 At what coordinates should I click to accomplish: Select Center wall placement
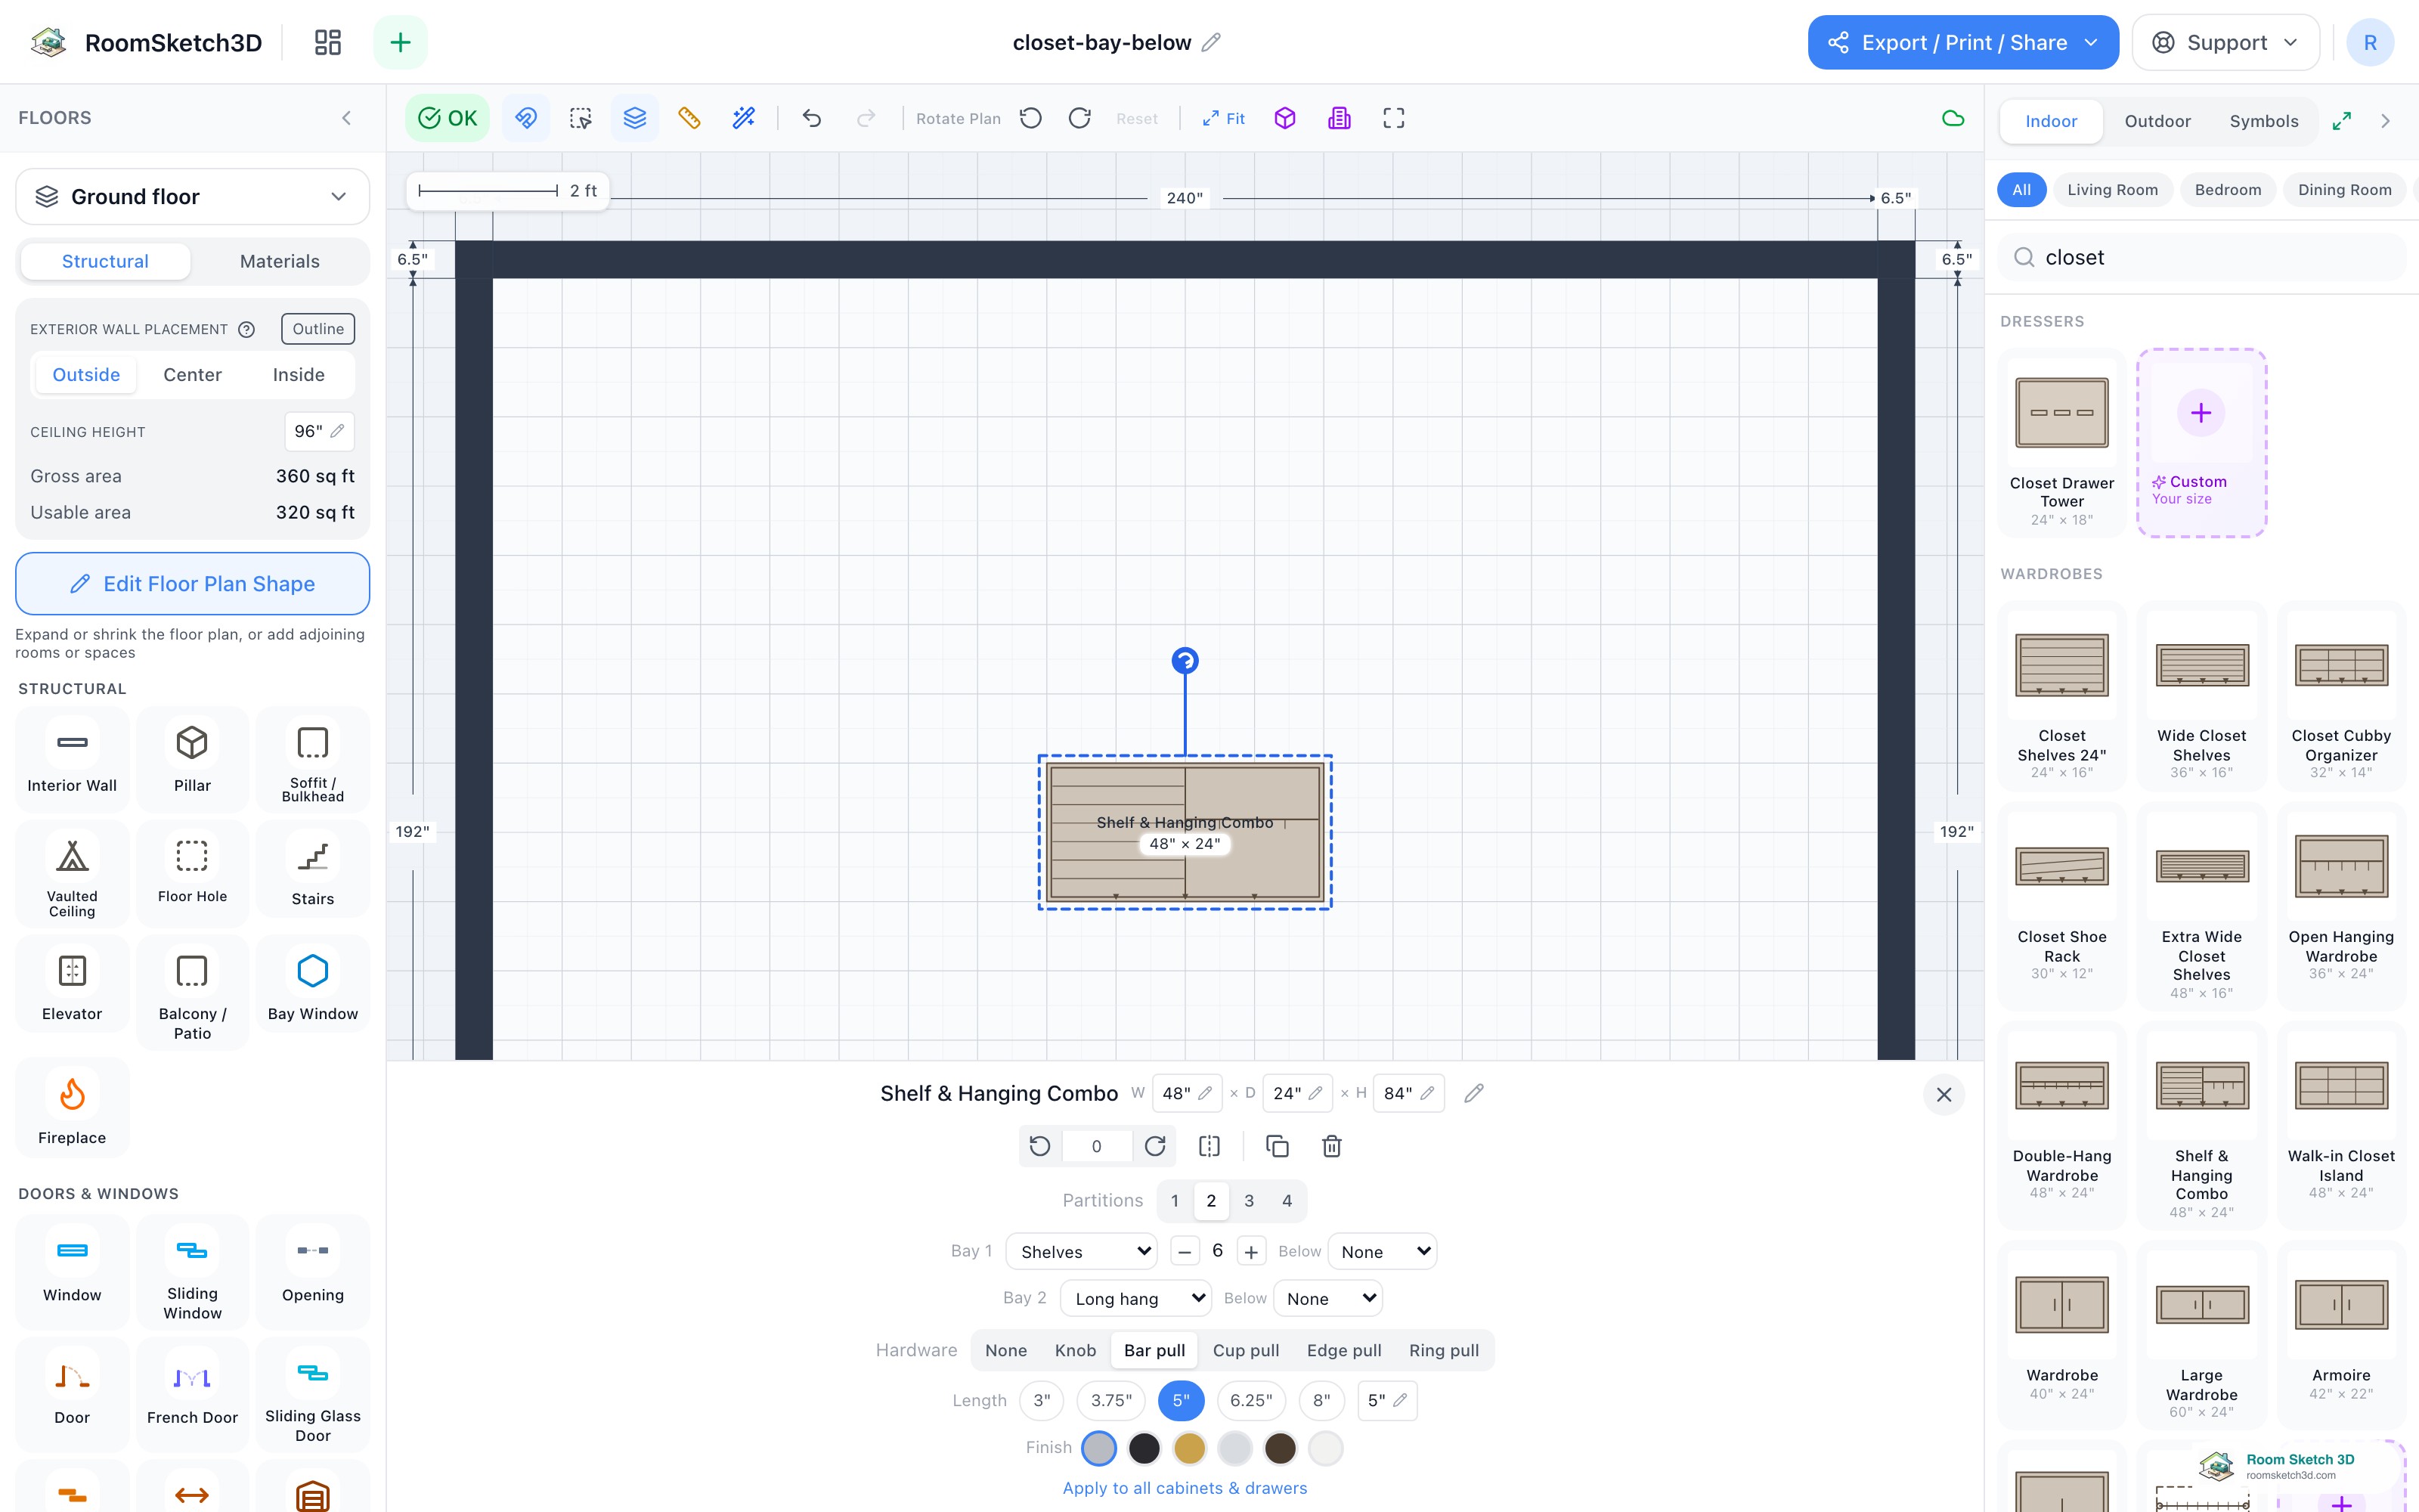(x=192, y=375)
